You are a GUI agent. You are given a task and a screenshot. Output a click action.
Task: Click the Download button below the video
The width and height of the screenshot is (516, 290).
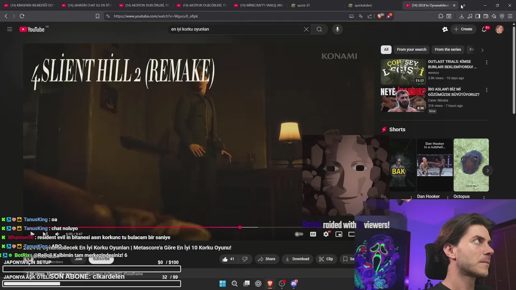click(297, 259)
